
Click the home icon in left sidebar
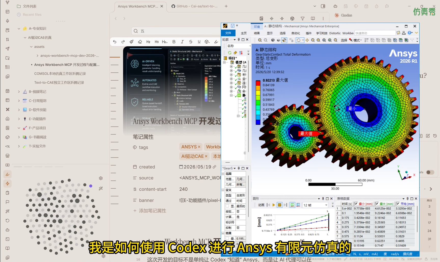[8, 119]
